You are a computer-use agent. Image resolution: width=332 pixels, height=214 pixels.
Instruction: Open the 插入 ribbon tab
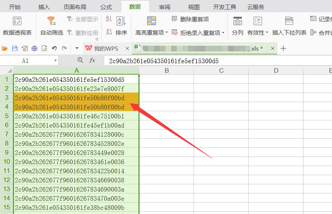tap(44, 7)
